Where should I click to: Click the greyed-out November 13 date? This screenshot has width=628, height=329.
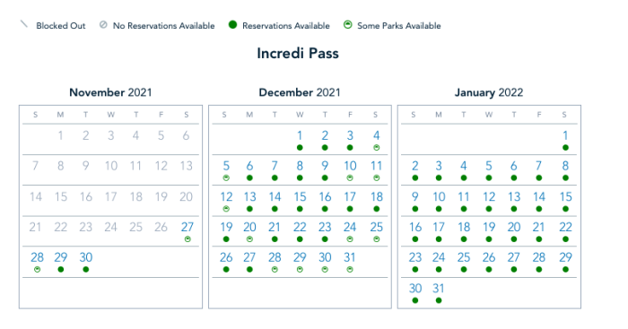pos(187,166)
